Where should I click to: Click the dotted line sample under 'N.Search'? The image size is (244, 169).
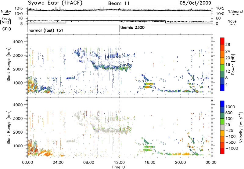tap(236, 15)
